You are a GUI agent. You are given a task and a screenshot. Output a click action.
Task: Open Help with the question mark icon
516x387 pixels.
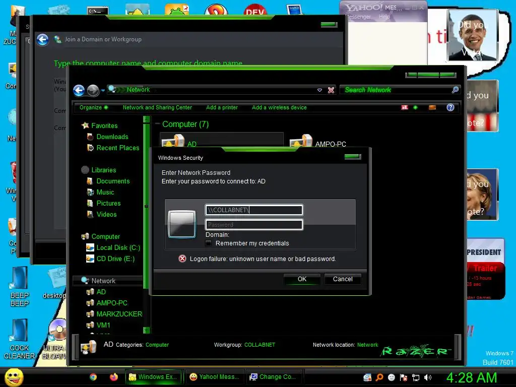coord(450,107)
